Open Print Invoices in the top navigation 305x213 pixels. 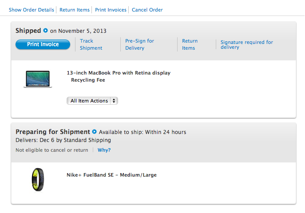point(111,10)
